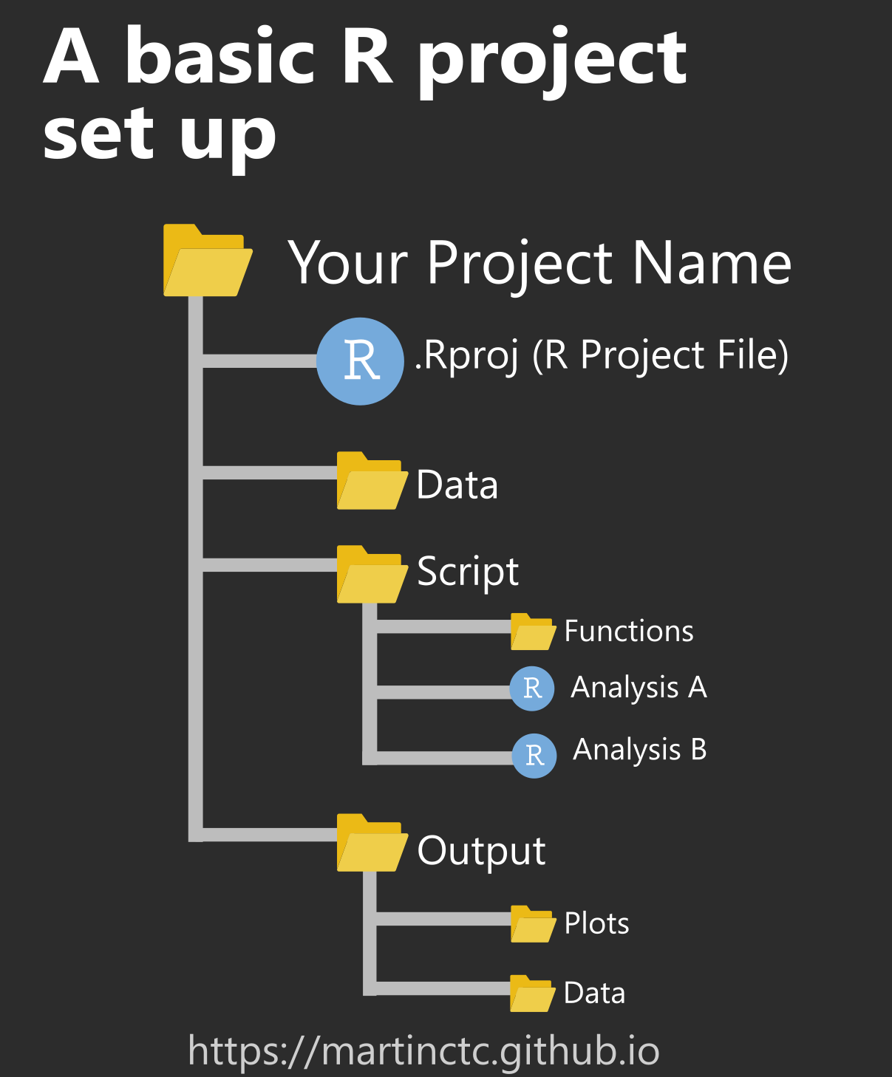This screenshot has width=892, height=1077.
Task: Click the Analysis B R script icon
Action: (534, 756)
